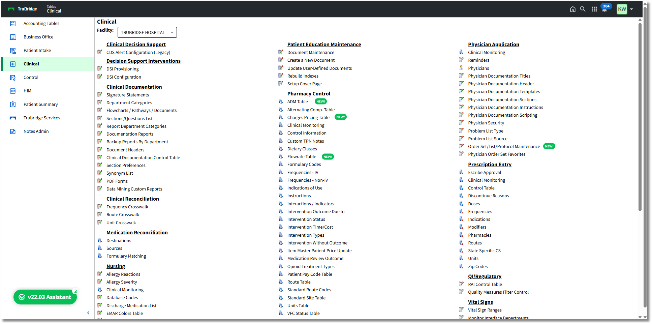The height and width of the screenshot is (324, 652).
Task: Click icon next to ADM Table
Action: pos(281,101)
